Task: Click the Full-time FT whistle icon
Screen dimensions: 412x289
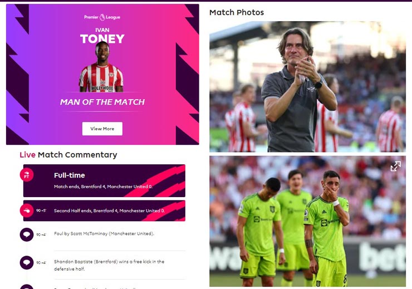Action: tap(27, 175)
